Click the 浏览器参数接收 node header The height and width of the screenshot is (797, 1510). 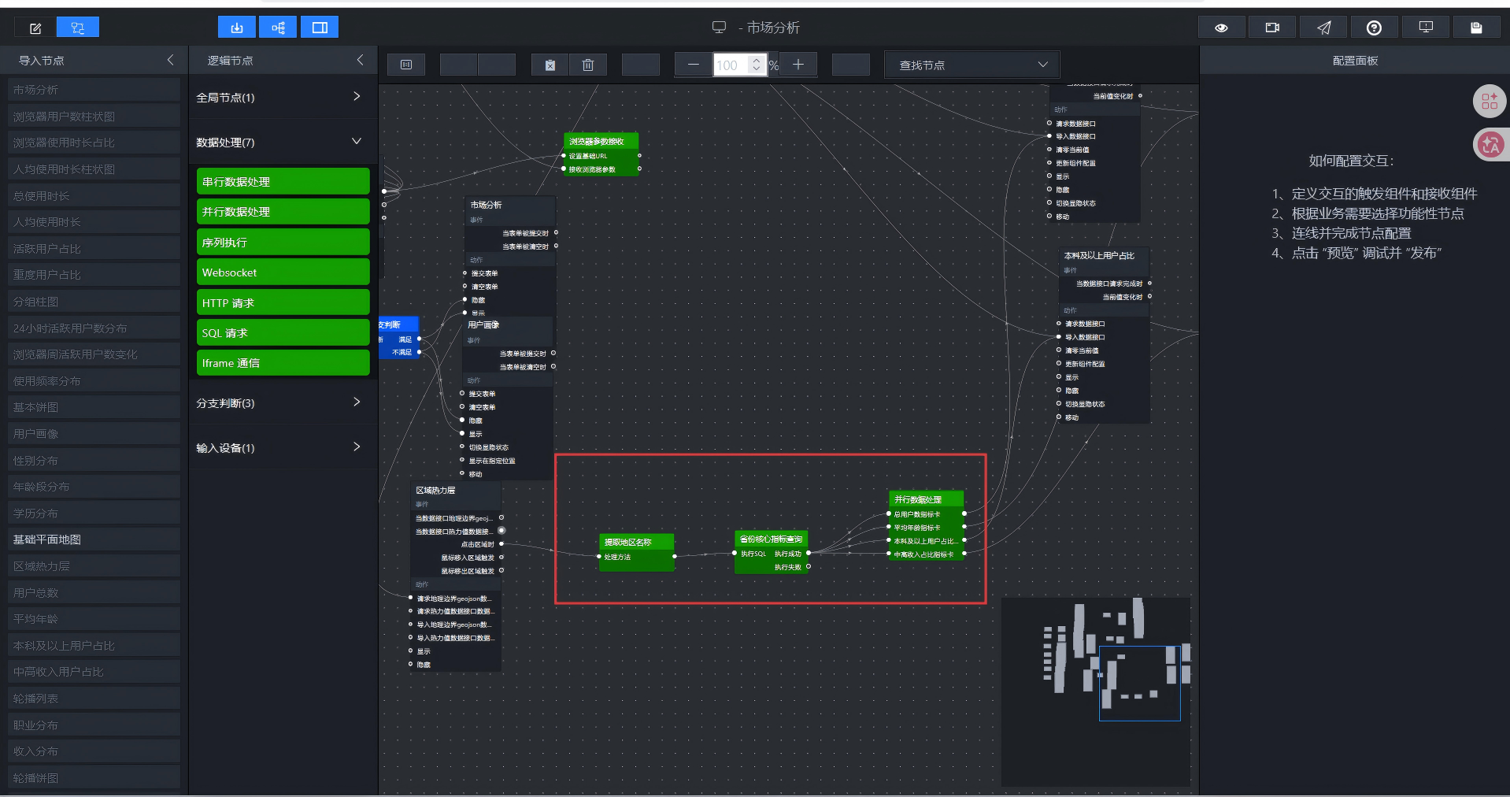[601, 141]
